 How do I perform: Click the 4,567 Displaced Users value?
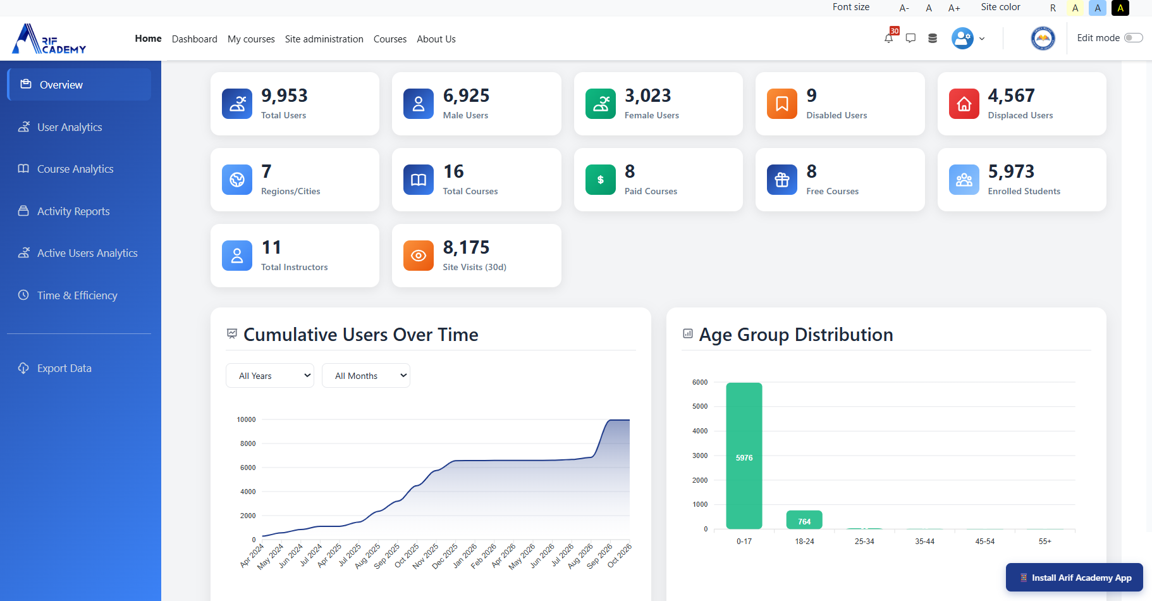(1012, 96)
